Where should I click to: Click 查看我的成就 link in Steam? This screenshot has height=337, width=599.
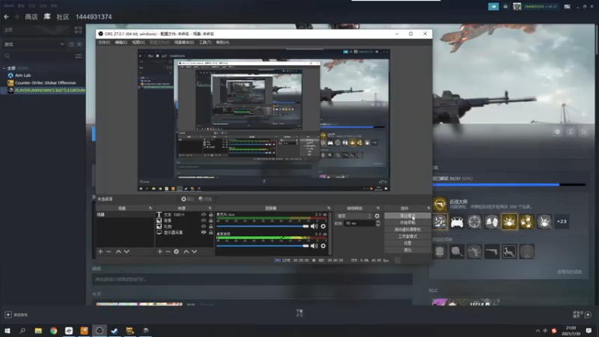tap(569, 272)
